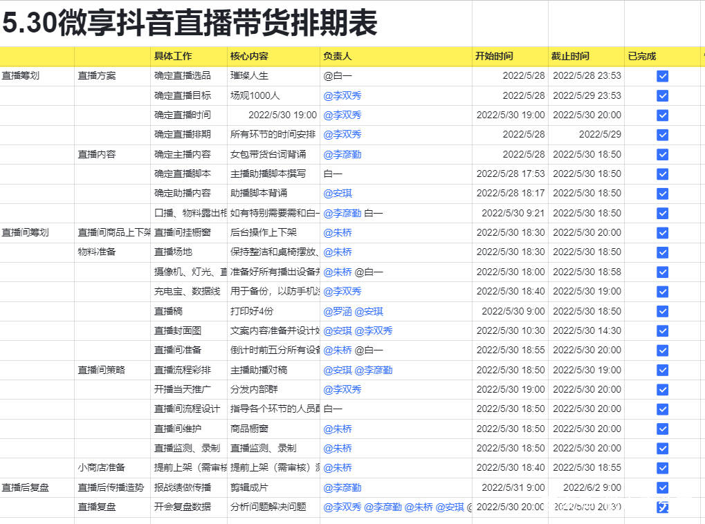Click @李彦勤 mention in 直播流程彩排 row
The image size is (705, 524).
(374, 371)
